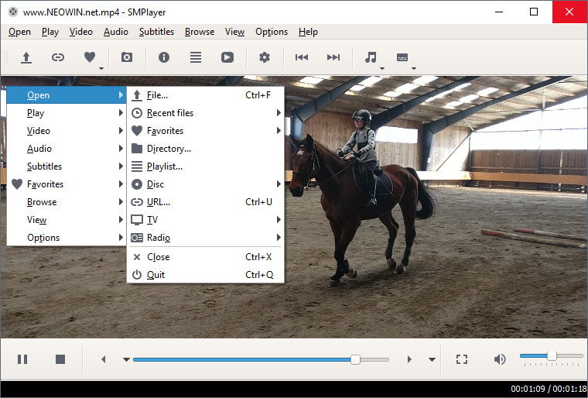This screenshot has height=398, width=588.
Task: Show the playlist using the toolbar list icon
Action: pyautogui.click(x=196, y=57)
